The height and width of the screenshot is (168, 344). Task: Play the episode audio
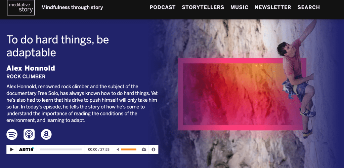[11, 149]
